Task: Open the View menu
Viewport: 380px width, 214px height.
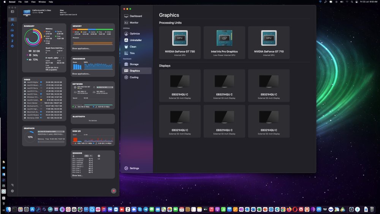Action: [x=33, y=2]
